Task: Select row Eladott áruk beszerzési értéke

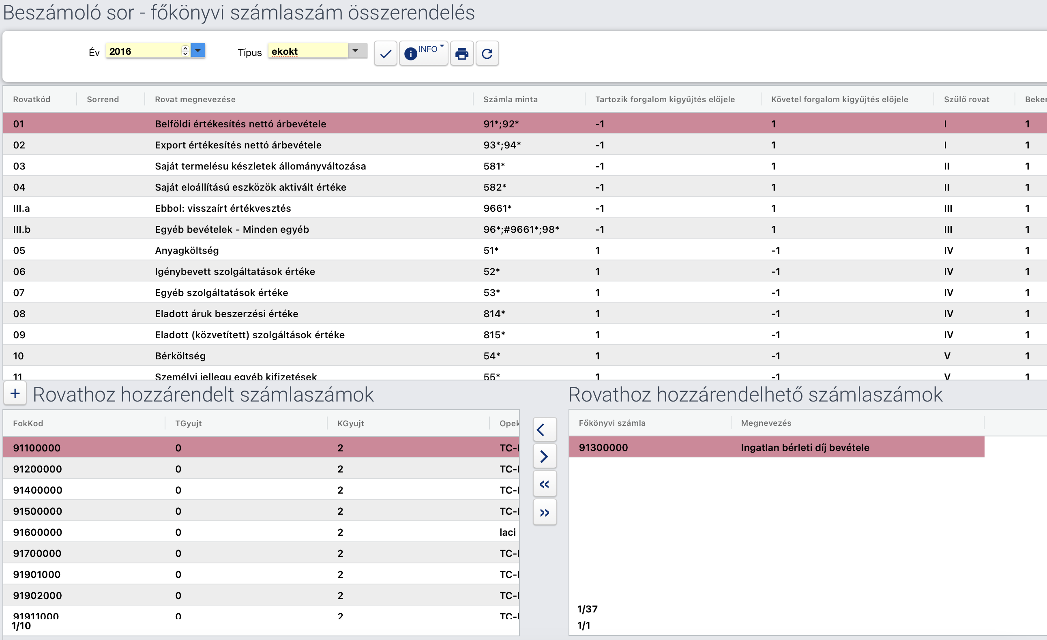Action: point(525,314)
